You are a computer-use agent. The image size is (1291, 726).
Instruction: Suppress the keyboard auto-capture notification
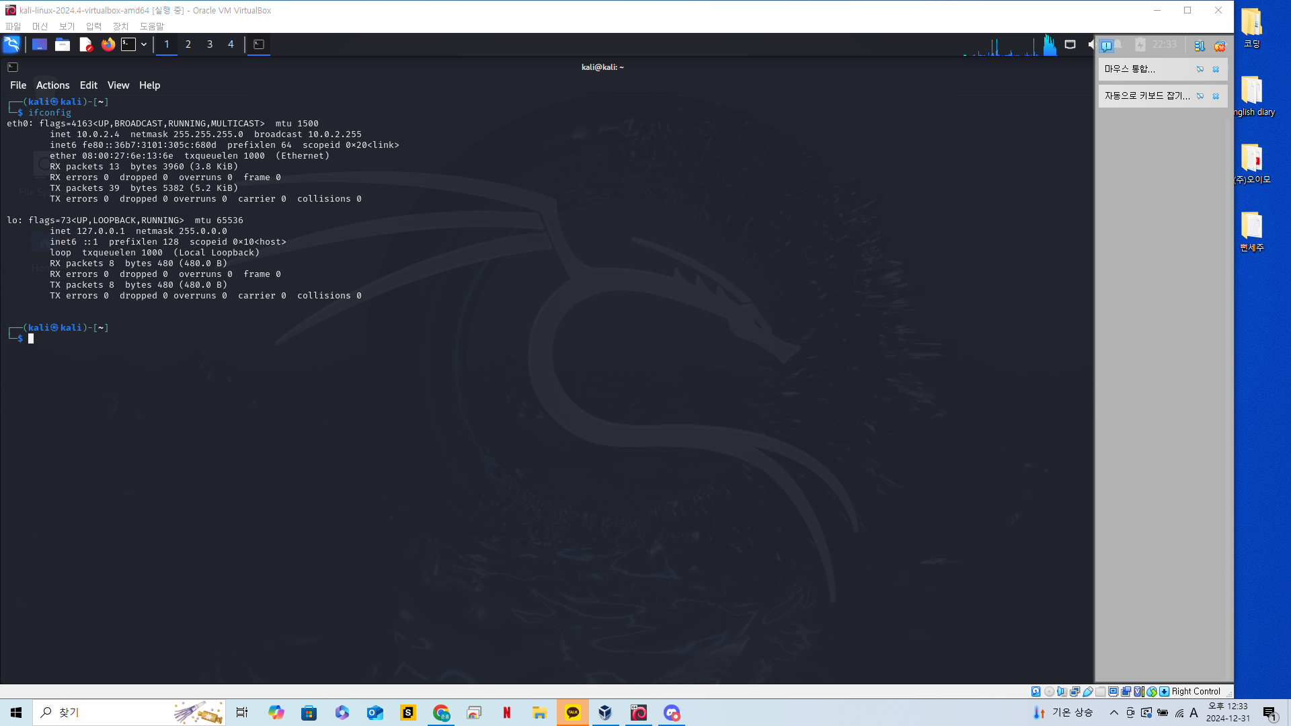[x=1200, y=96]
